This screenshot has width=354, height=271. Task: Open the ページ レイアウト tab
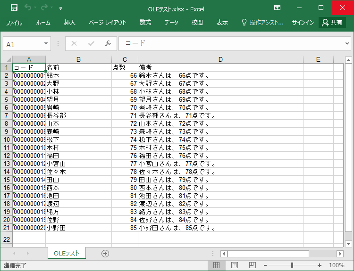[108, 23]
